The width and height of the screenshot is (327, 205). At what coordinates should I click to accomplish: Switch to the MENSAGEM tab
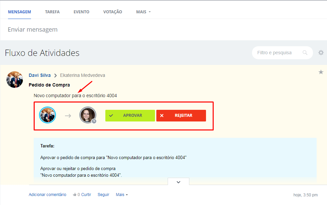[19, 12]
